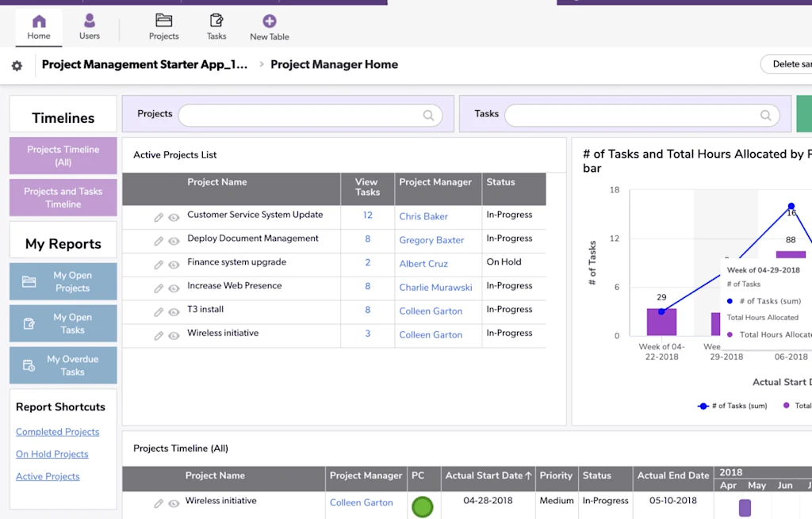Viewport: 812px width, 519px height.
Task: Edit Wireless initiative pencil in Active Projects
Action: (x=159, y=336)
